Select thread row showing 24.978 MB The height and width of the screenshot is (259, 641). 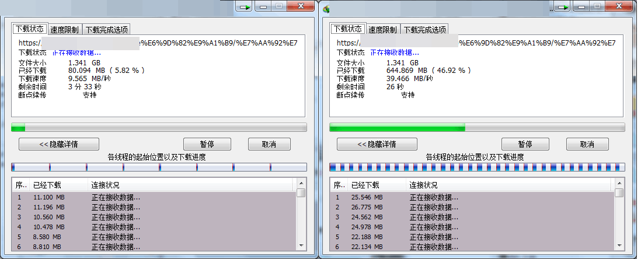[472, 227]
